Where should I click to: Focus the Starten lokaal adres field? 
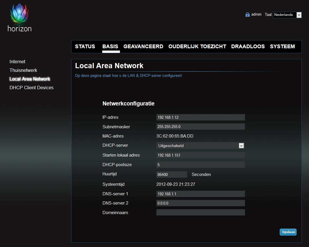(x=201, y=155)
